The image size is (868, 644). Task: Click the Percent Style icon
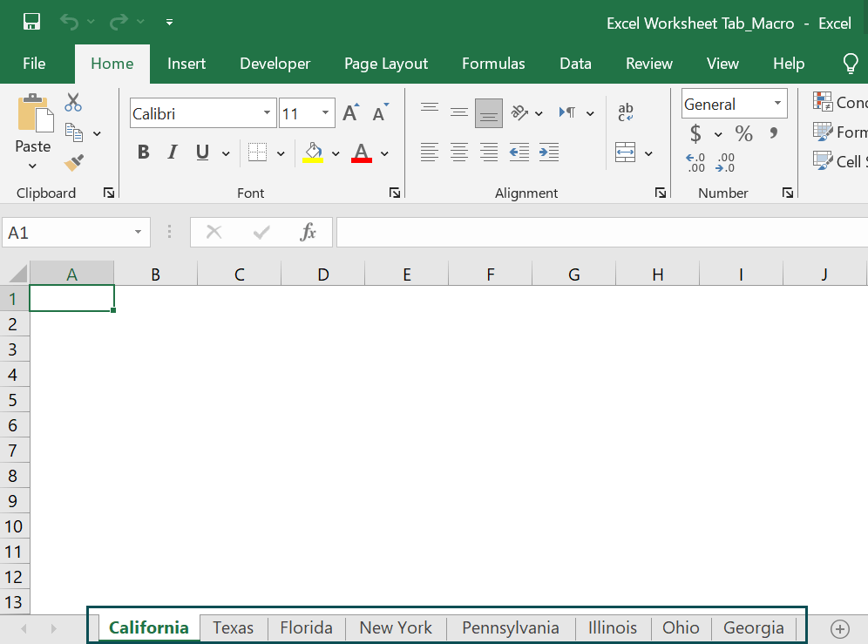tap(743, 134)
